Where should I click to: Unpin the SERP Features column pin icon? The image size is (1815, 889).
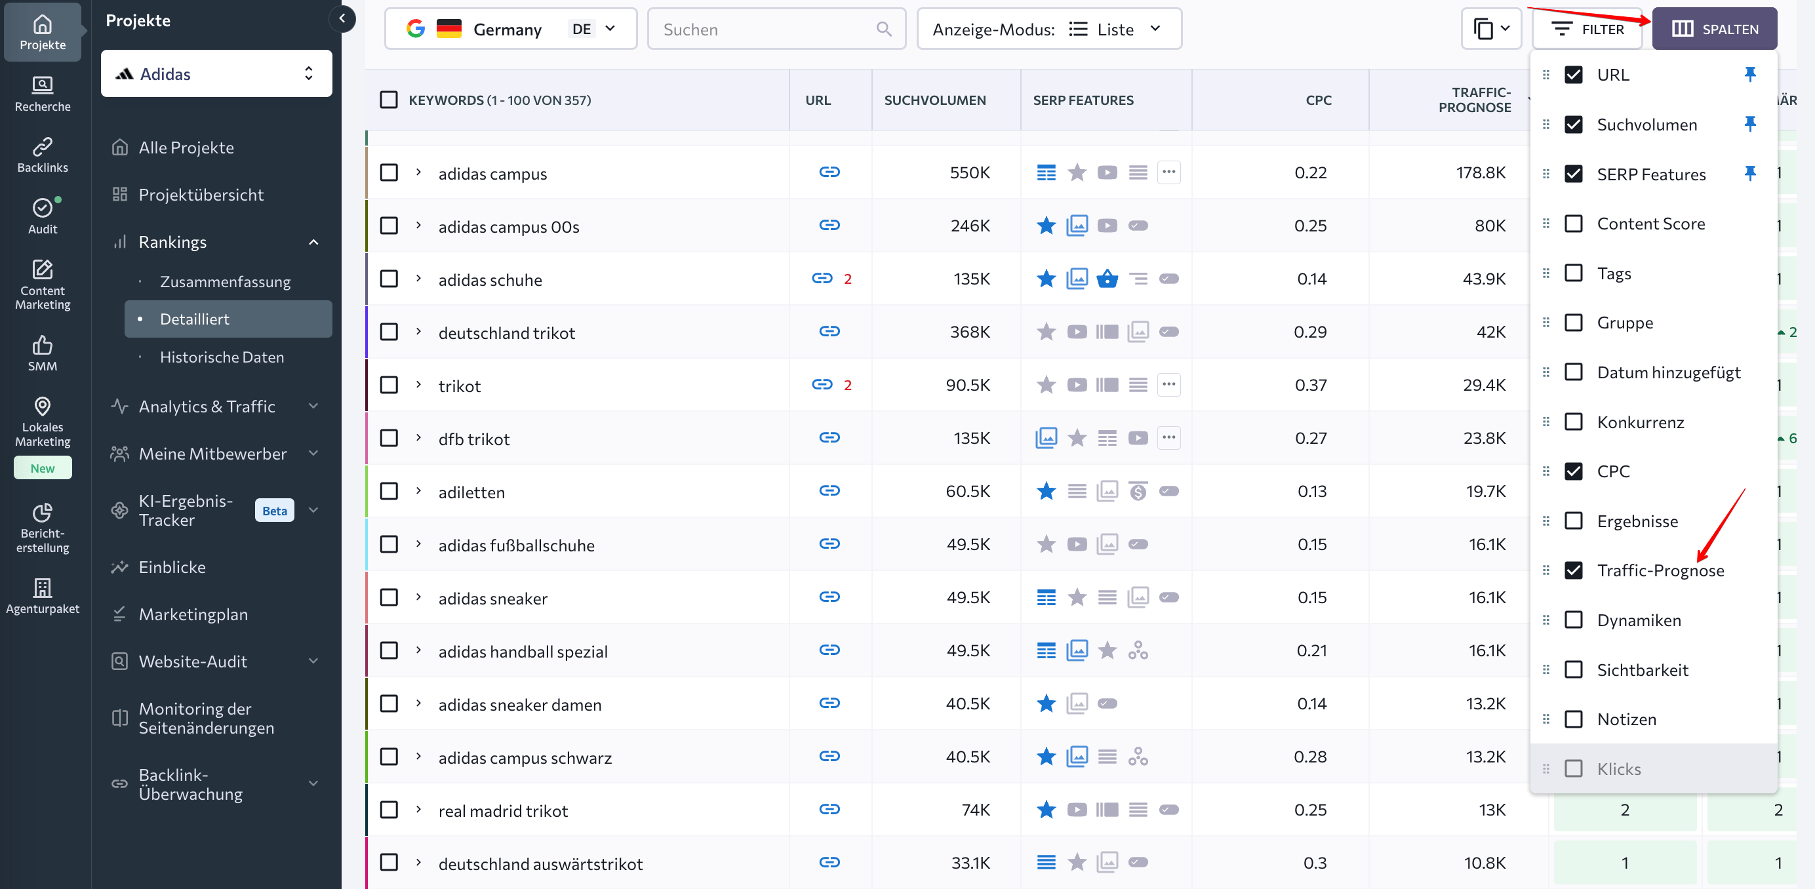(x=1750, y=173)
